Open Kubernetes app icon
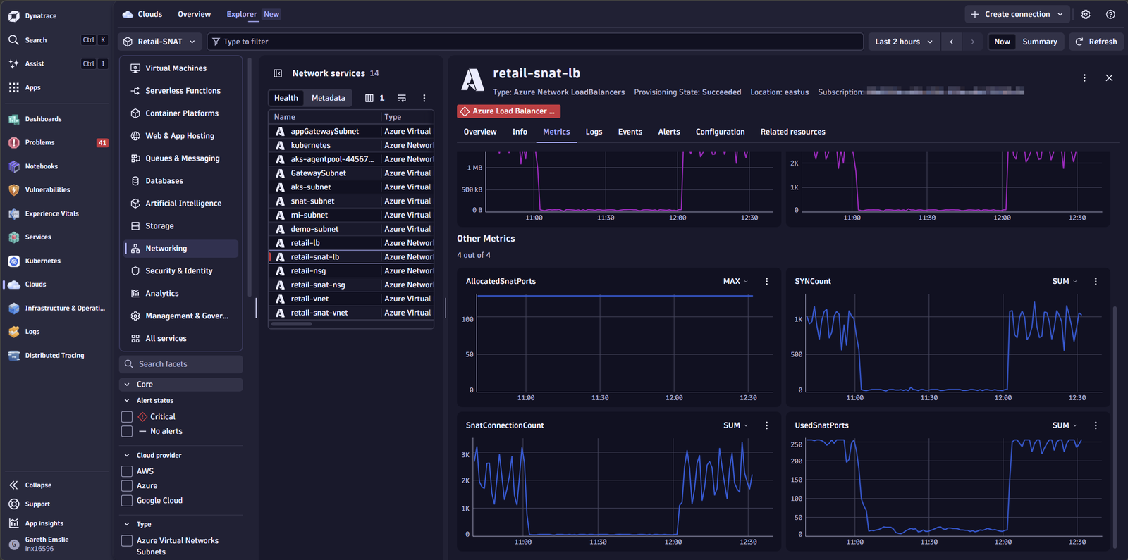1128x560 pixels. click(x=13, y=261)
